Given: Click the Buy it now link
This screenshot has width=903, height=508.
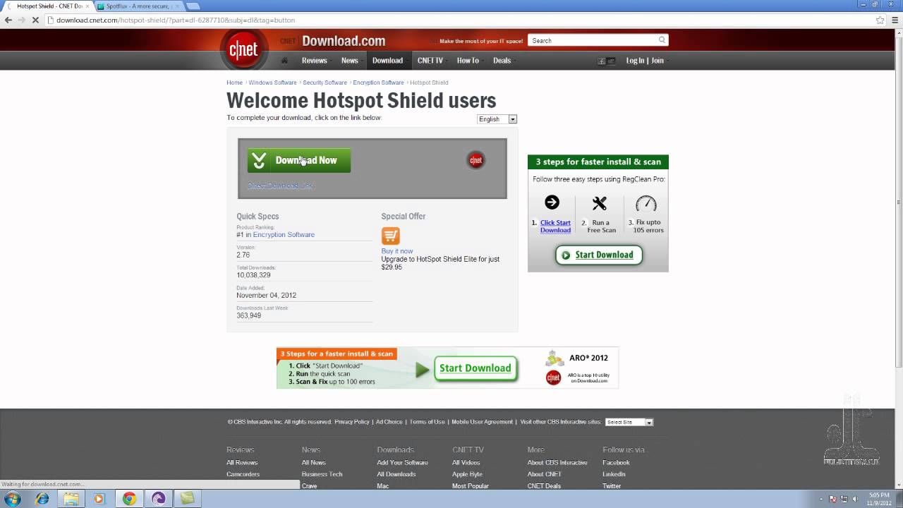Looking at the screenshot, I should pyautogui.click(x=397, y=251).
